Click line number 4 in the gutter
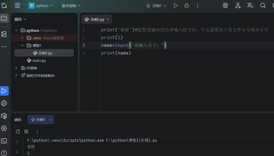 point(83,53)
